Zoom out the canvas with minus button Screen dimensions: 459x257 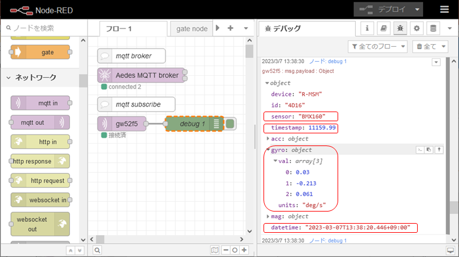225,250
